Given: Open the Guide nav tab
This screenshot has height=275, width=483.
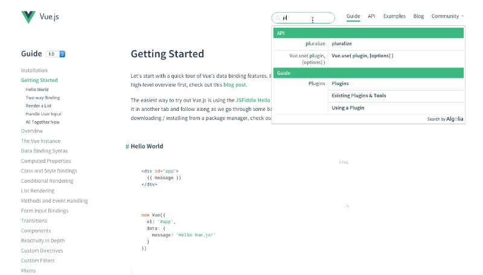Looking at the screenshot, I should (353, 16).
